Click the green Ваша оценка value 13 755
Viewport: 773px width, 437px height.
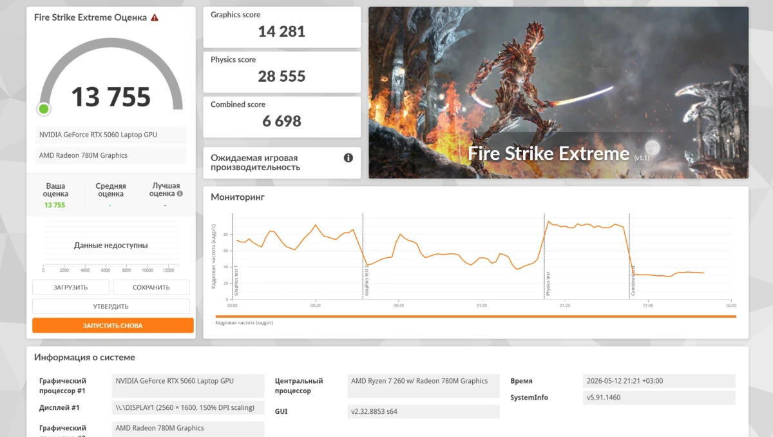pos(55,205)
